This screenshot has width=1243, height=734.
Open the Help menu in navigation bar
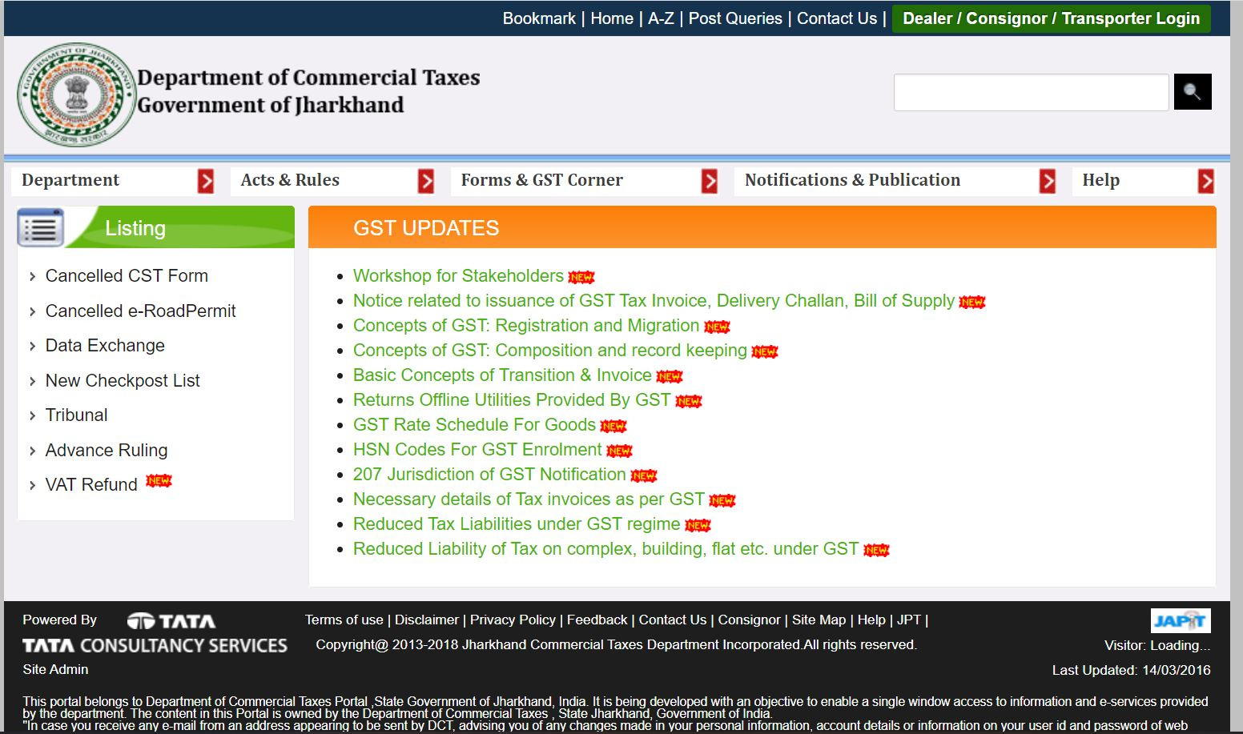1100,180
